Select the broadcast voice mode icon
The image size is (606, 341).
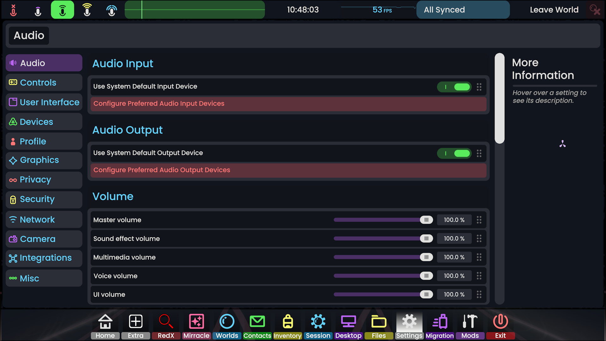point(111,10)
